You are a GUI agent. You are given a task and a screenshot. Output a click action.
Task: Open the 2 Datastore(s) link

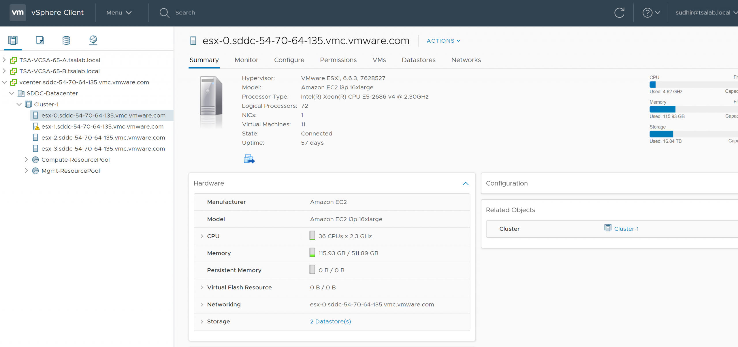tap(330, 321)
